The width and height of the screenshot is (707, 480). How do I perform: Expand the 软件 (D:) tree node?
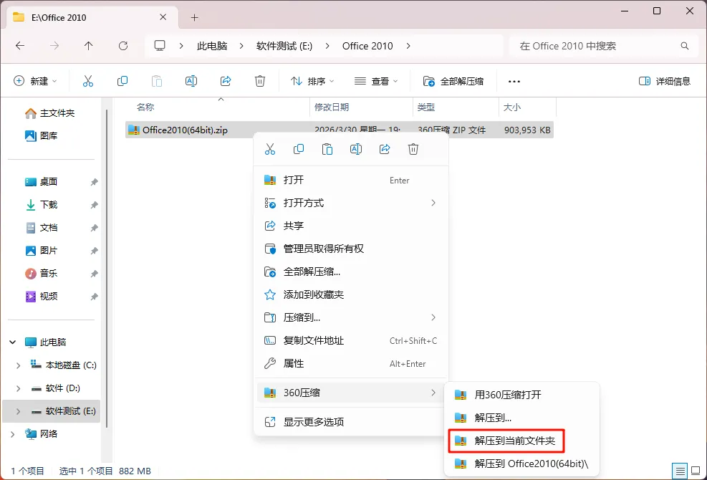(18, 388)
